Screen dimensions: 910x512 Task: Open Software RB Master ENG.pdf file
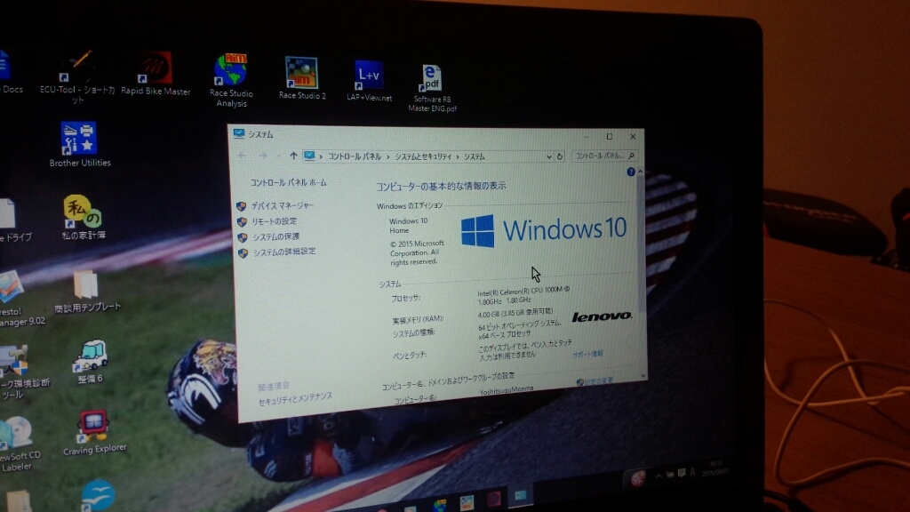pyautogui.click(x=432, y=88)
